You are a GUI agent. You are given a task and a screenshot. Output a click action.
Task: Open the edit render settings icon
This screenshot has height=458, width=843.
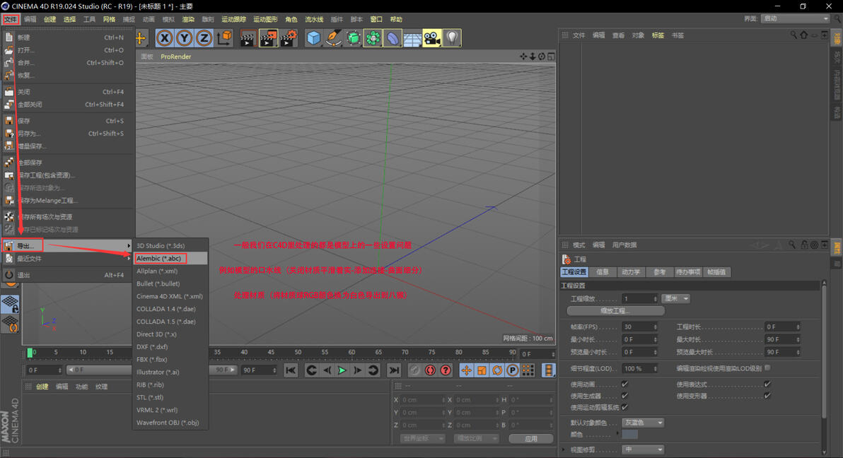[x=288, y=37]
